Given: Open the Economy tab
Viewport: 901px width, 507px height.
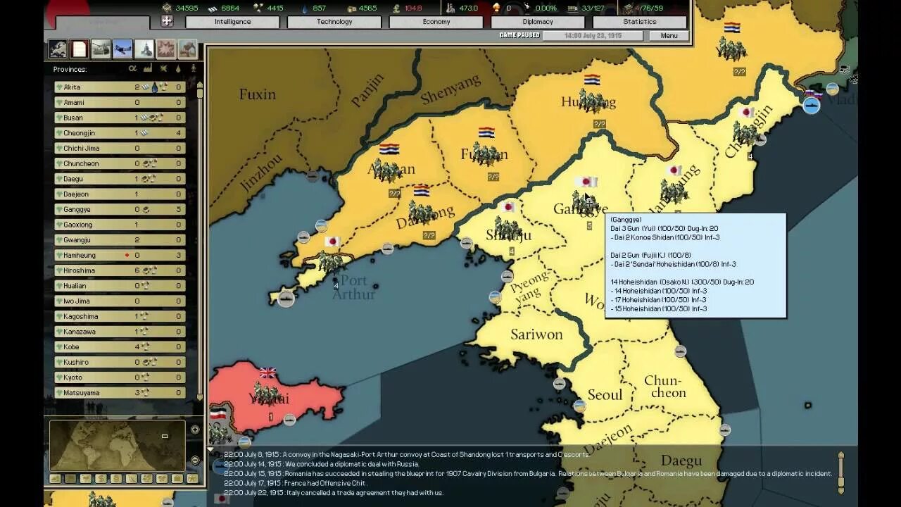Looking at the screenshot, I should (436, 22).
